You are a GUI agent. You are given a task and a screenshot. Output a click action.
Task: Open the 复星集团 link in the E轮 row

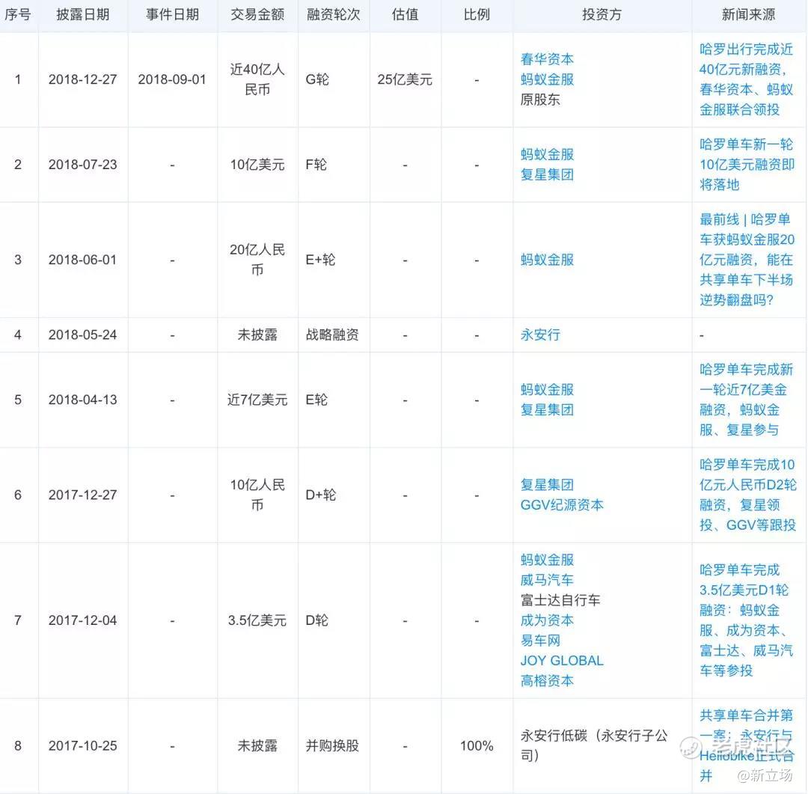tap(547, 409)
